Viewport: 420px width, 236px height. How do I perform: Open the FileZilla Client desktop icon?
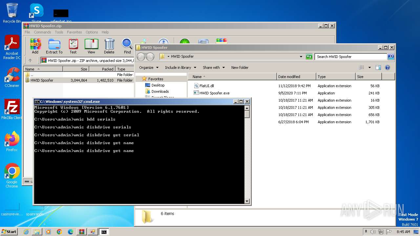tap(12, 109)
